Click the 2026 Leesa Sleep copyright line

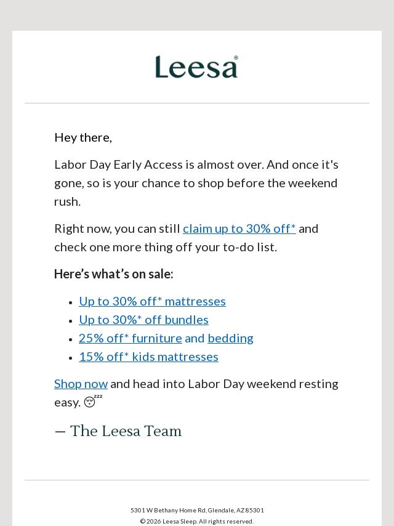197,521
